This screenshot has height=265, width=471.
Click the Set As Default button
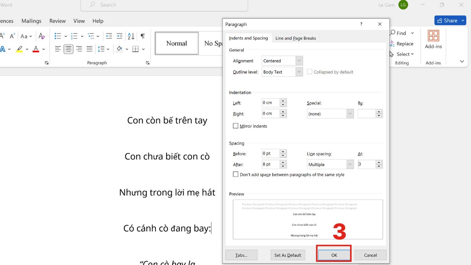point(288,255)
